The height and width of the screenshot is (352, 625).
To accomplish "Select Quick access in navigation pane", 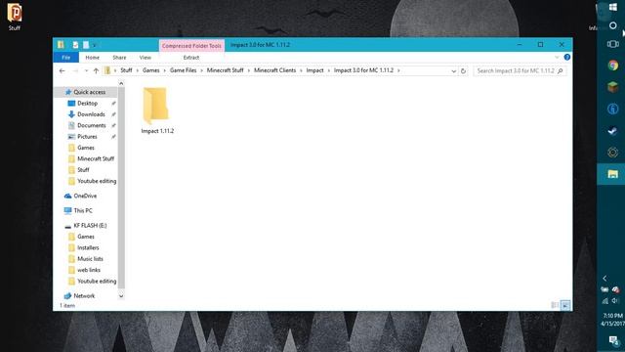I will (x=85, y=92).
